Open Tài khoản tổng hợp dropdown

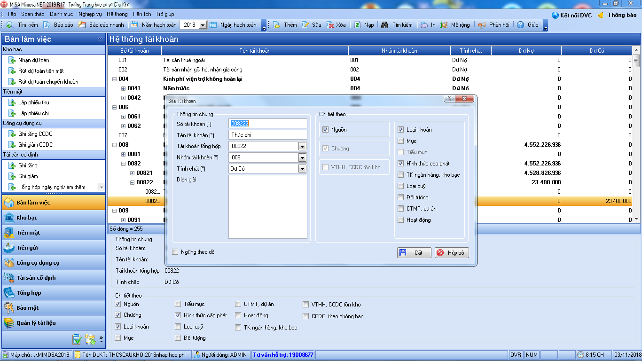point(302,146)
